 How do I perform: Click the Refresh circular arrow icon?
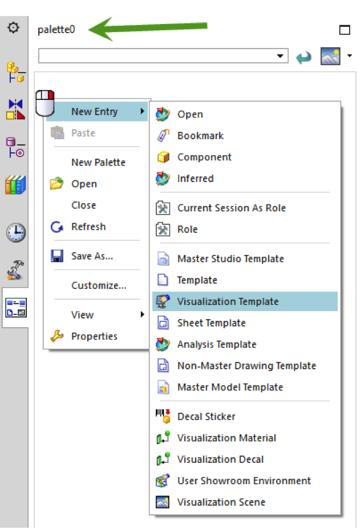tap(56, 227)
